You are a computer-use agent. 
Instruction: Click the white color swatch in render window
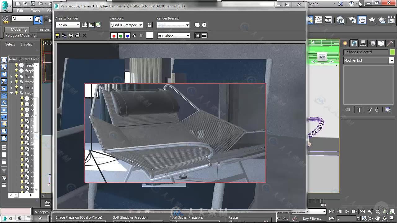point(149,35)
